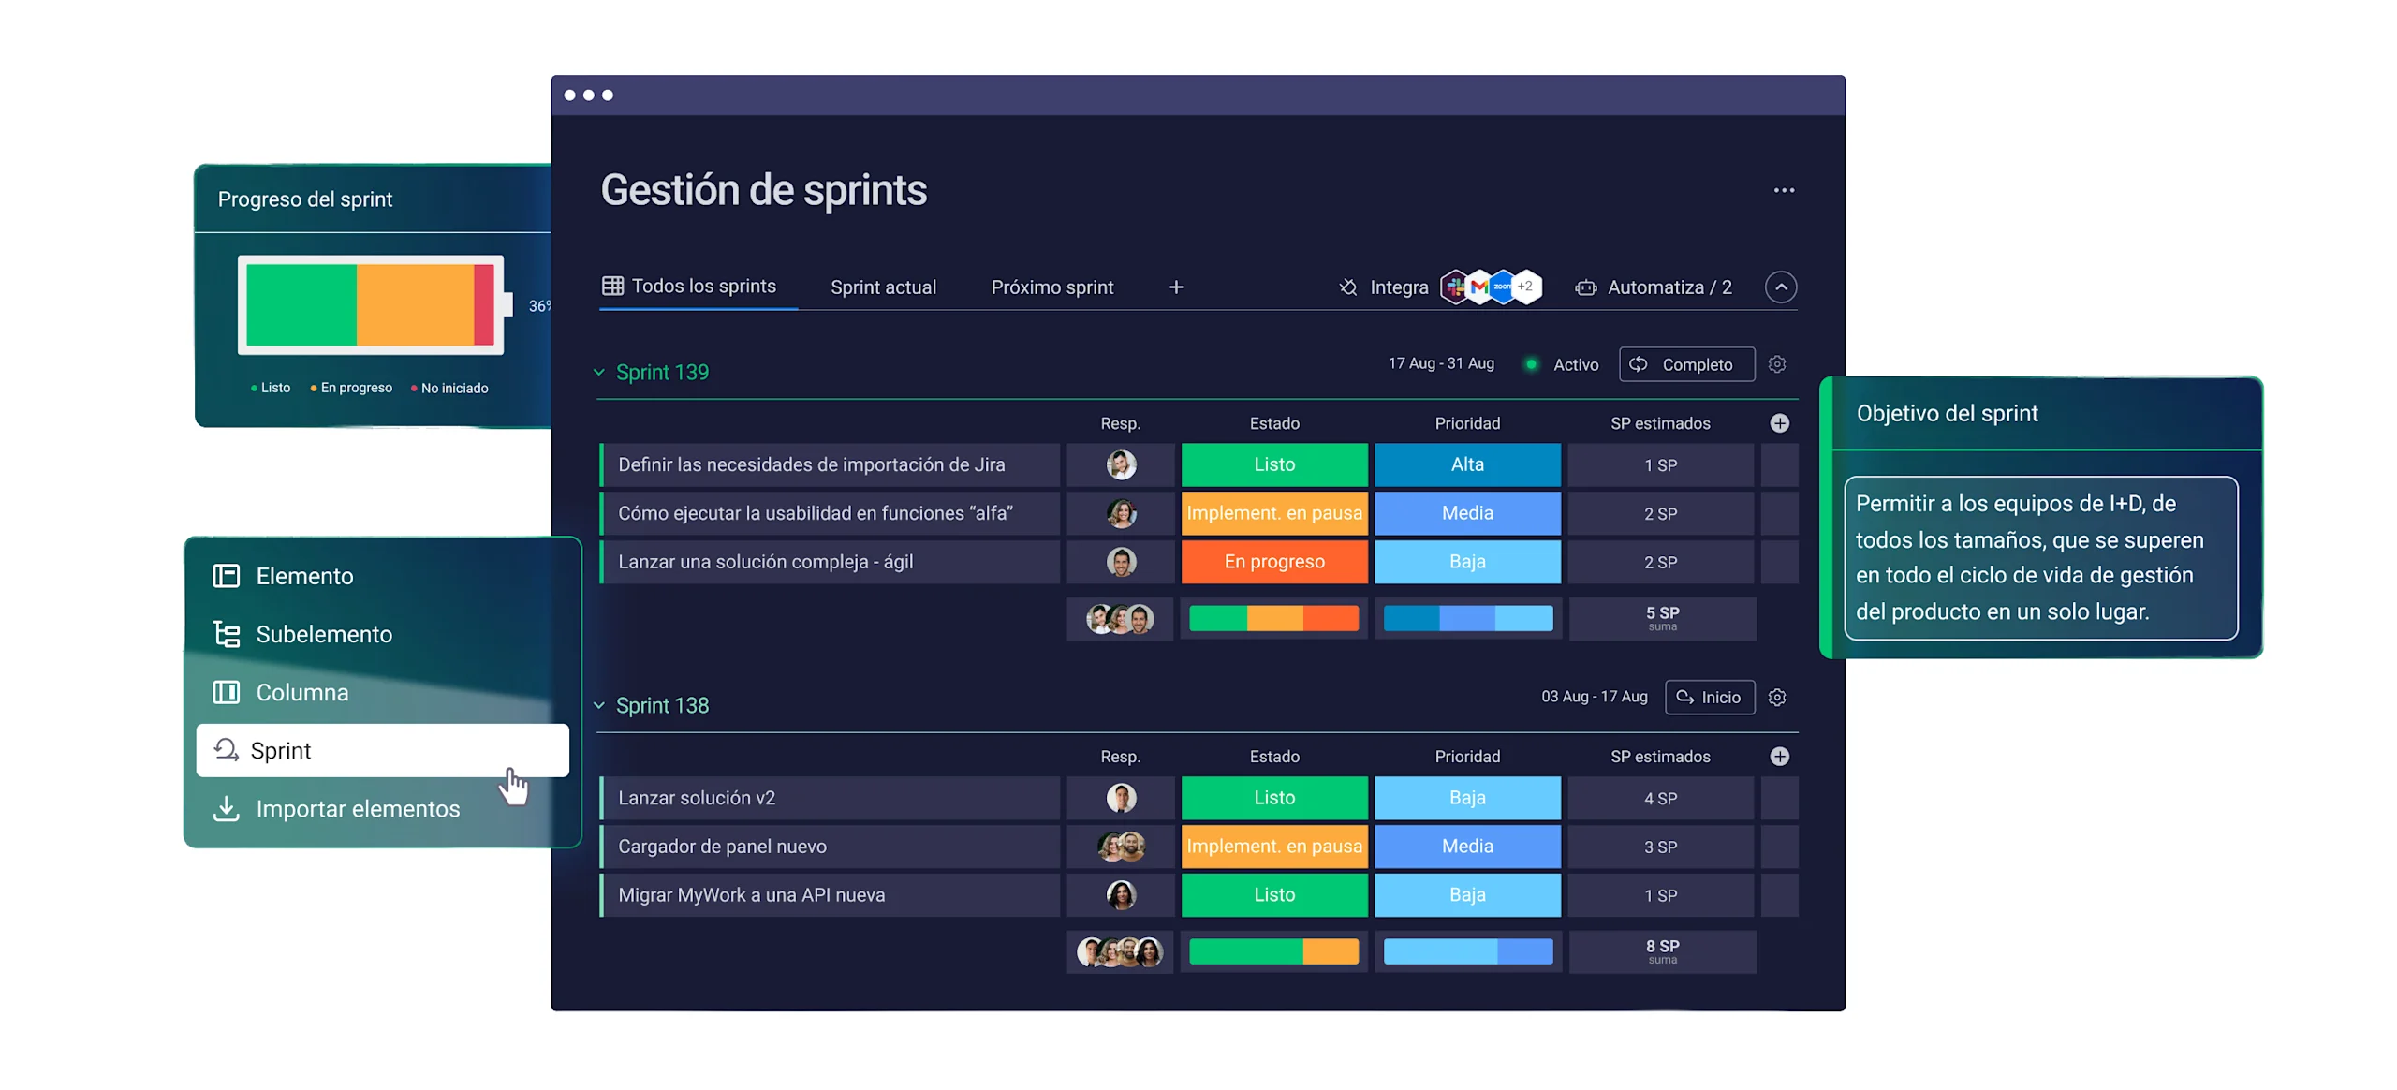Screen dimensions: 2397x1090
Task: Choose Columna from the add menu
Action: tap(381, 692)
